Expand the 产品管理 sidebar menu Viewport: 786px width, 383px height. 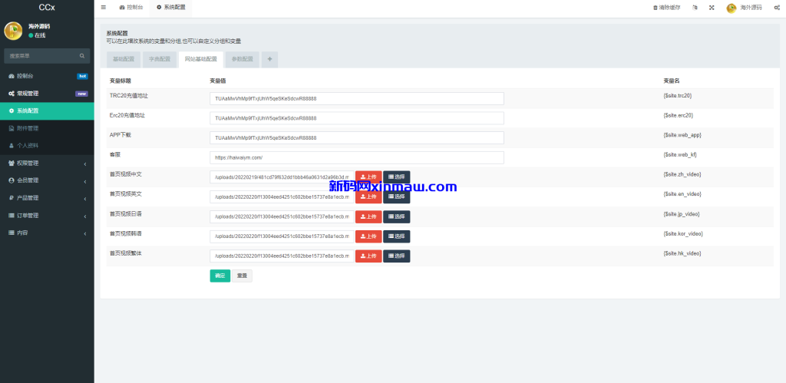(47, 198)
